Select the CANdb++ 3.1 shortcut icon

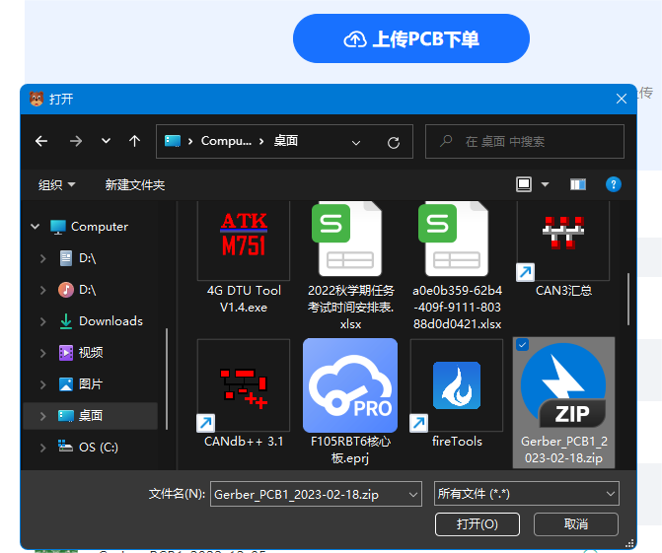tap(244, 385)
